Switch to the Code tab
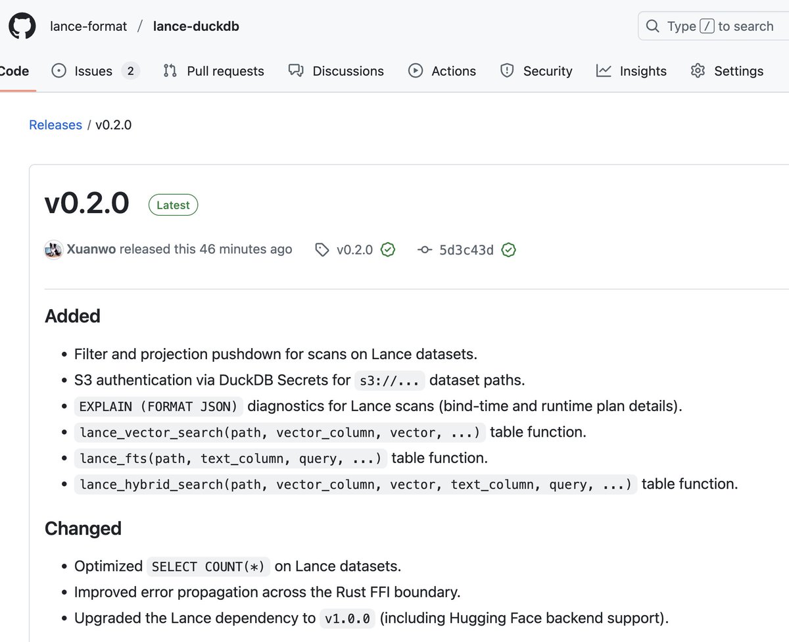This screenshot has height=642, width=789. 14,71
